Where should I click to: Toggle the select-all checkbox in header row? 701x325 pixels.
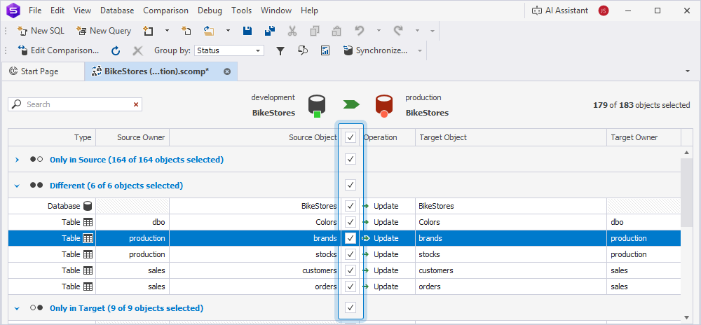coord(351,137)
